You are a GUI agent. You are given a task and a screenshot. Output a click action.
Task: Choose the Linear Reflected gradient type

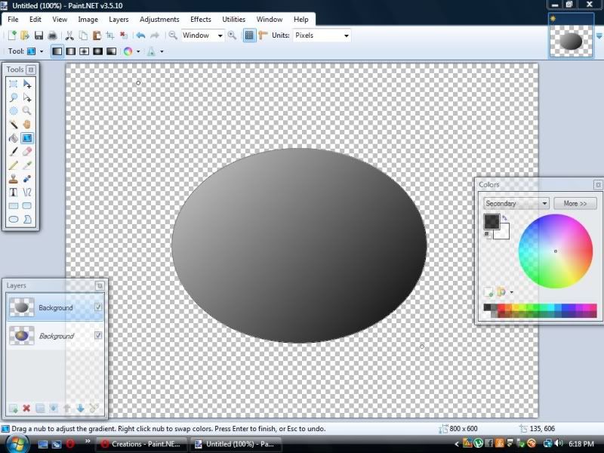point(71,51)
